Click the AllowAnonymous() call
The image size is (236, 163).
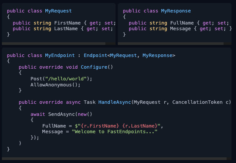[x=56, y=85]
